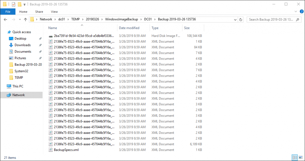Screen dimensions: 305x161
Task: Open the Help question mark icon
Action: tap(301, 12)
